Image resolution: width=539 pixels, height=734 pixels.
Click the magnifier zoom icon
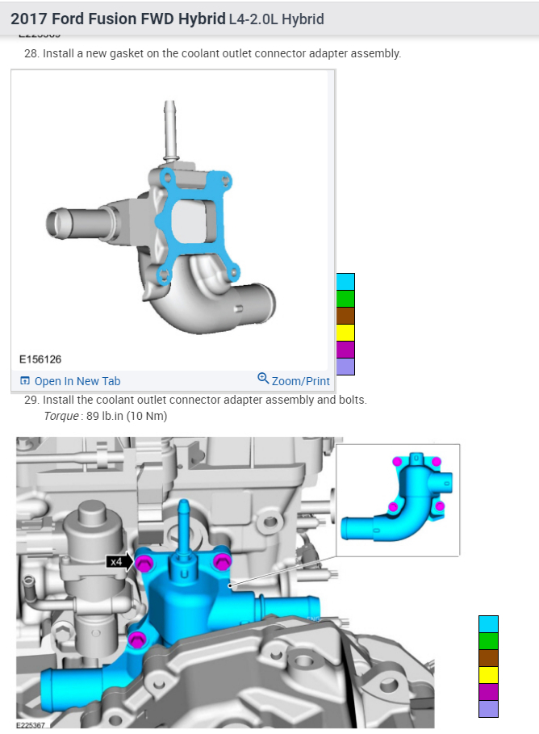263,378
